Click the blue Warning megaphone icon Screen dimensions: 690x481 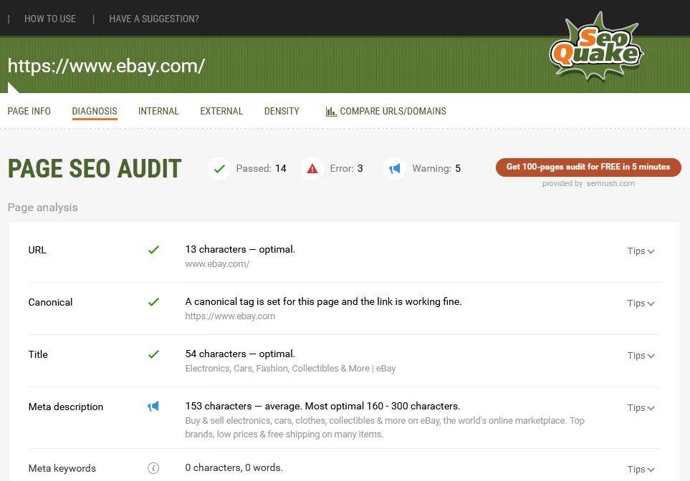tap(395, 169)
